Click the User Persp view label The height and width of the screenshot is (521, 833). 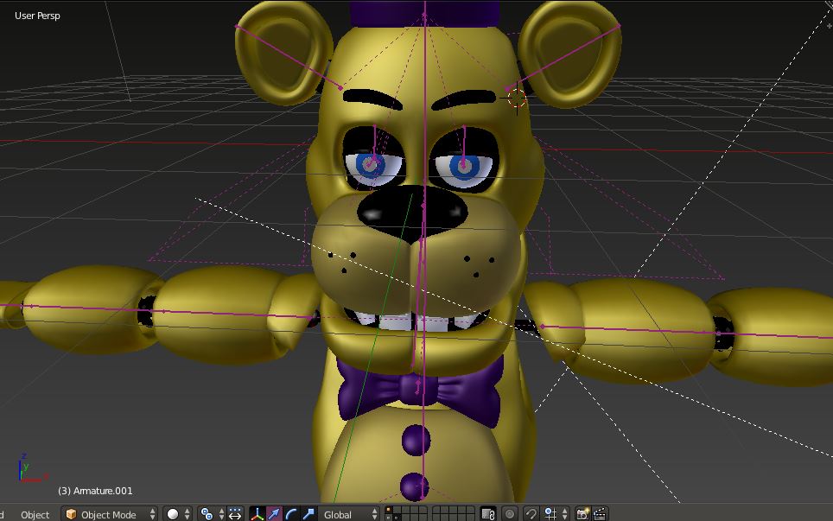[37, 16]
